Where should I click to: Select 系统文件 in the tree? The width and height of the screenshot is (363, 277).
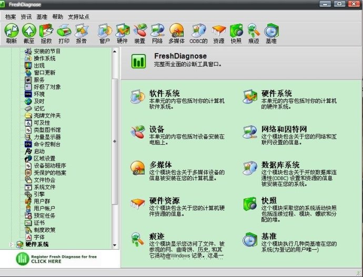pos(44,187)
